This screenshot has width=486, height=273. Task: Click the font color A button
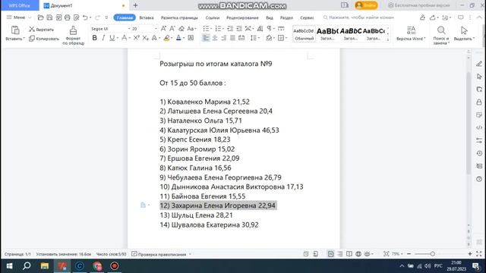[178, 38]
